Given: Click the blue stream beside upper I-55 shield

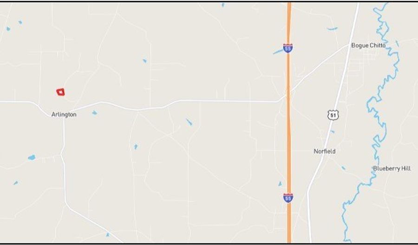Looking at the screenshot, I should pyautogui.click(x=278, y=51).
